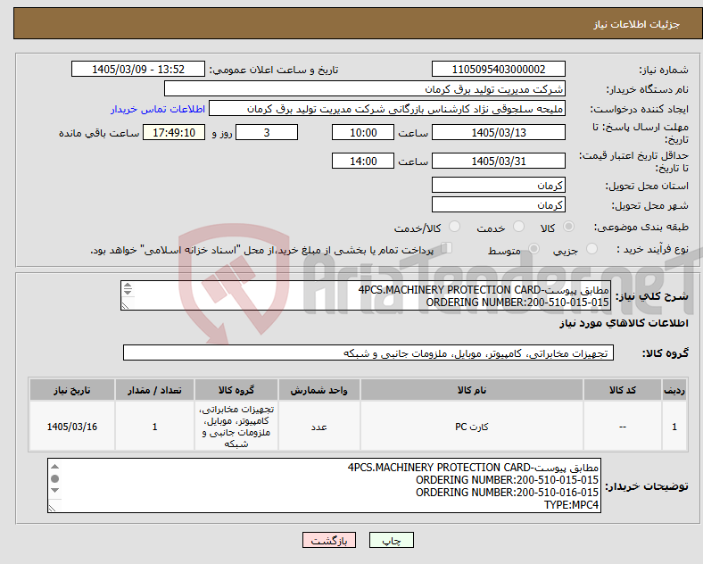Click the scrollbar thumb in توضیحات خریدار box
The width and height of the screenshot is (703, 564).
coord(54,478)
